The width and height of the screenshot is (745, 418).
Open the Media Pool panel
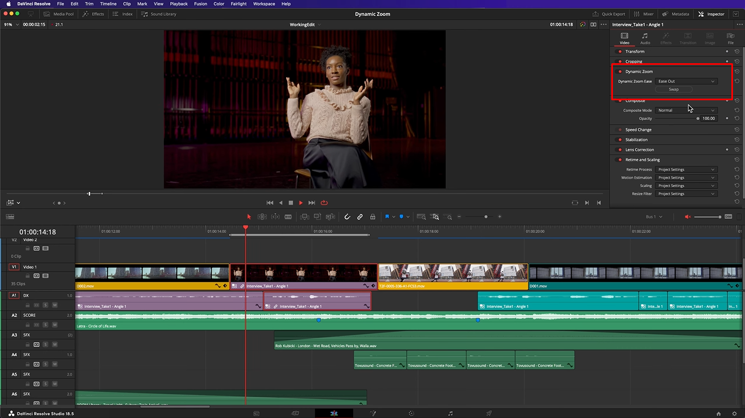pos(58,14)
